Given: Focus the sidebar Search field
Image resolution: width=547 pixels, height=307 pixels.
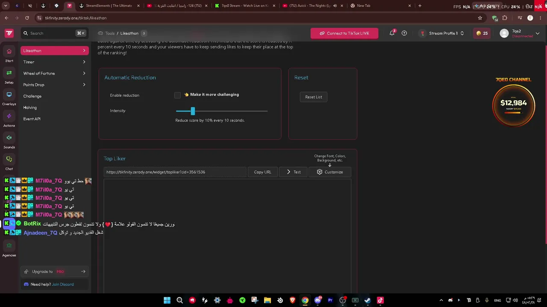Looking at the screenshot, I should (x=54, y=33).
